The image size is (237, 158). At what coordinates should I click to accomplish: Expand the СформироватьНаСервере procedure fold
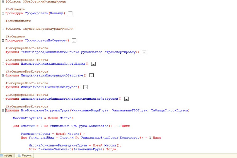(x=3, y=40)
